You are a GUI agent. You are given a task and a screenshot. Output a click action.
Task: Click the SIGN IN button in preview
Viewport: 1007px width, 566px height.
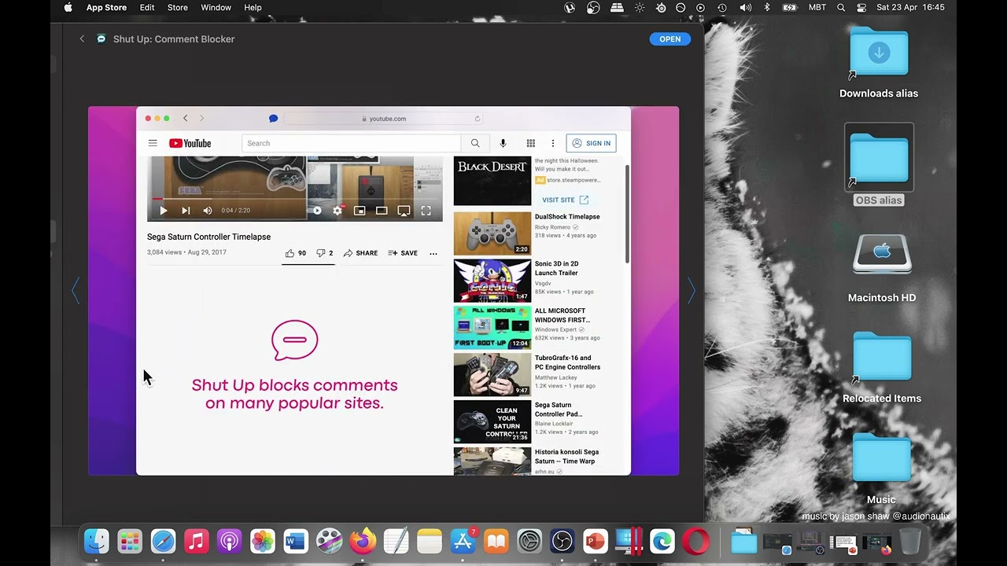tap(591, 143)
